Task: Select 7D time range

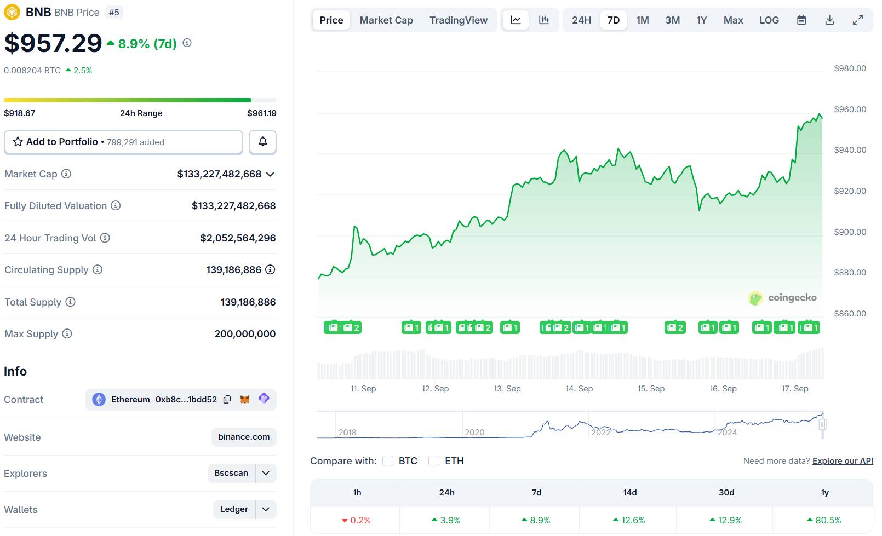Action: pyautogui.click(x=614, y=20)
